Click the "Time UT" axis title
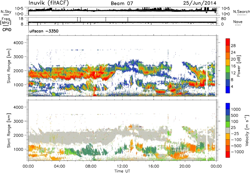 [x=122, y=171]
